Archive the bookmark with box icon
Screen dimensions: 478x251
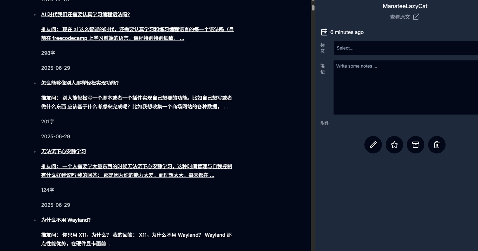coord(416,145)
